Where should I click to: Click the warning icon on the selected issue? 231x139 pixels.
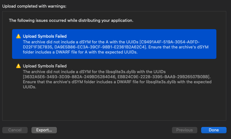coord(18,36)
